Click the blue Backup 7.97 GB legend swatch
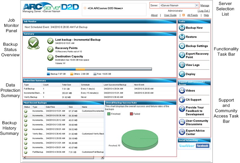 point(48,74)
